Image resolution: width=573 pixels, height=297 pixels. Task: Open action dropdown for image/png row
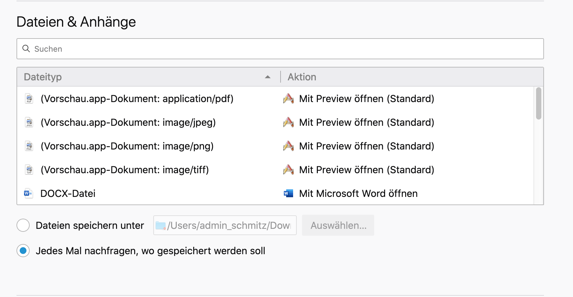click(x=366, y=146)
